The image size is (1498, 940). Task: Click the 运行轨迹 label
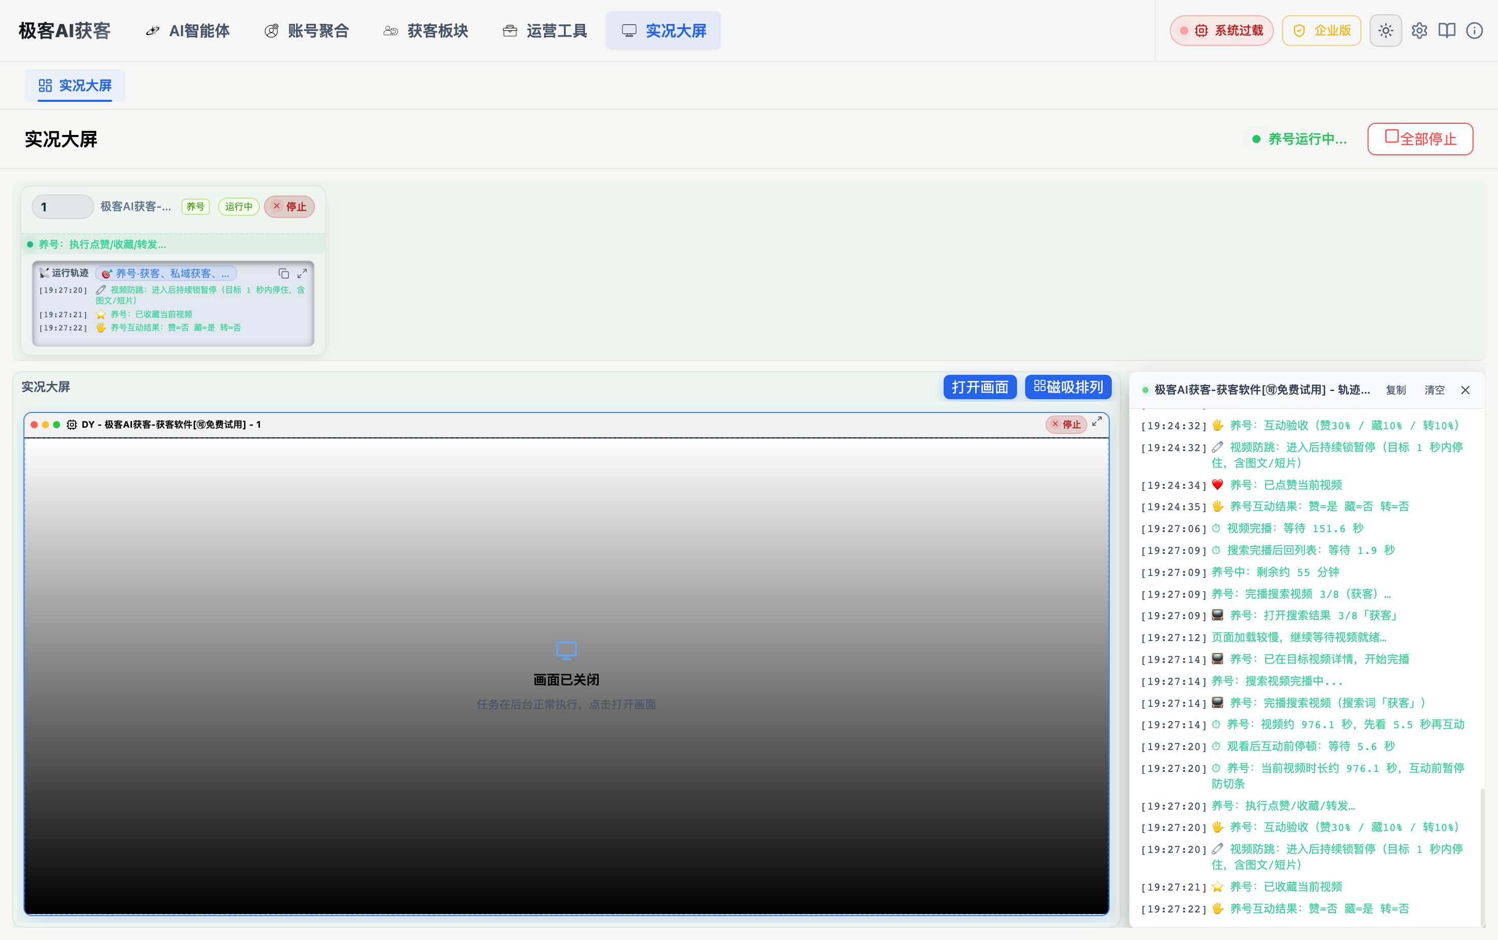click(64, 273)
